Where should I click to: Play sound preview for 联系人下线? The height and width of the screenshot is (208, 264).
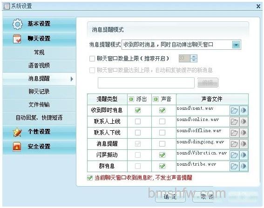[x=244, y=133]
